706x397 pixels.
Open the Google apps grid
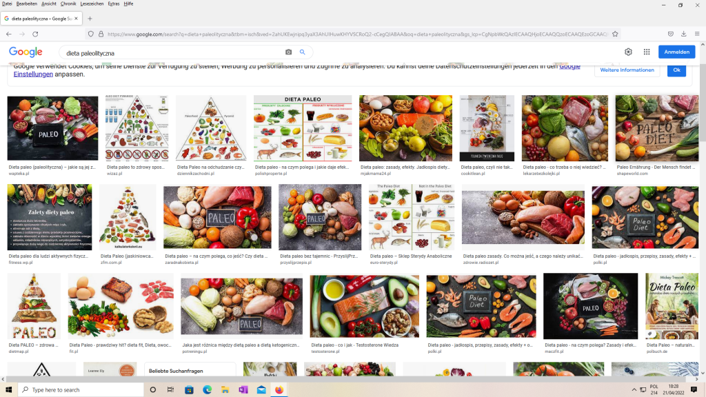click(647, 52)
